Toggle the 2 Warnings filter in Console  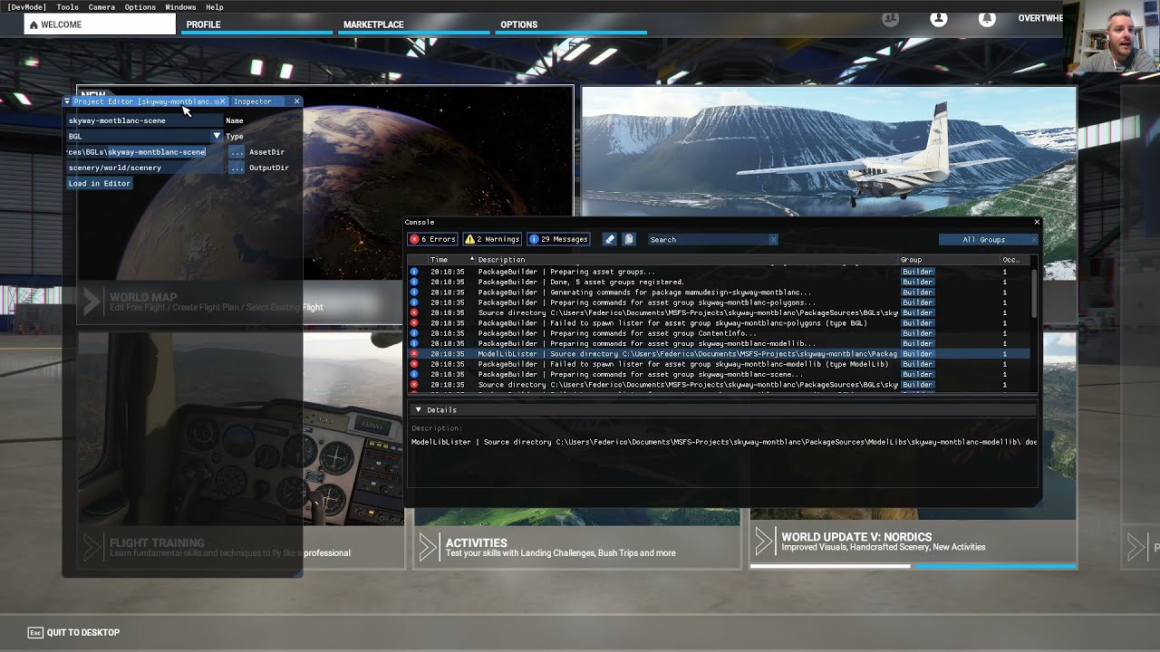(492, 239)
